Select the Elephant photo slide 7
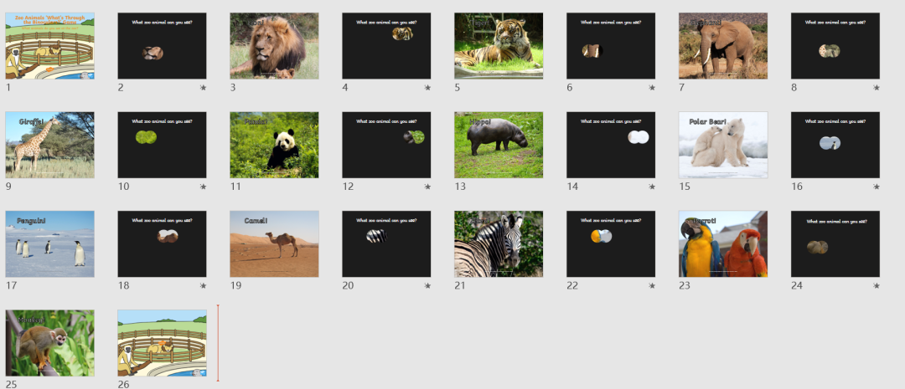Image resolution: width=905 pixels, height=389 pixels. pos(723,46)
